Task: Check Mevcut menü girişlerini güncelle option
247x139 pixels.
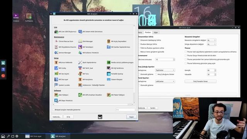Action: [x=139, y=52]
